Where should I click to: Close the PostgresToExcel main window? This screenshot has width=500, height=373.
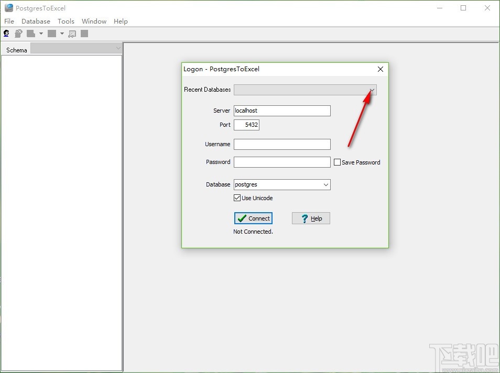[487, 8]
